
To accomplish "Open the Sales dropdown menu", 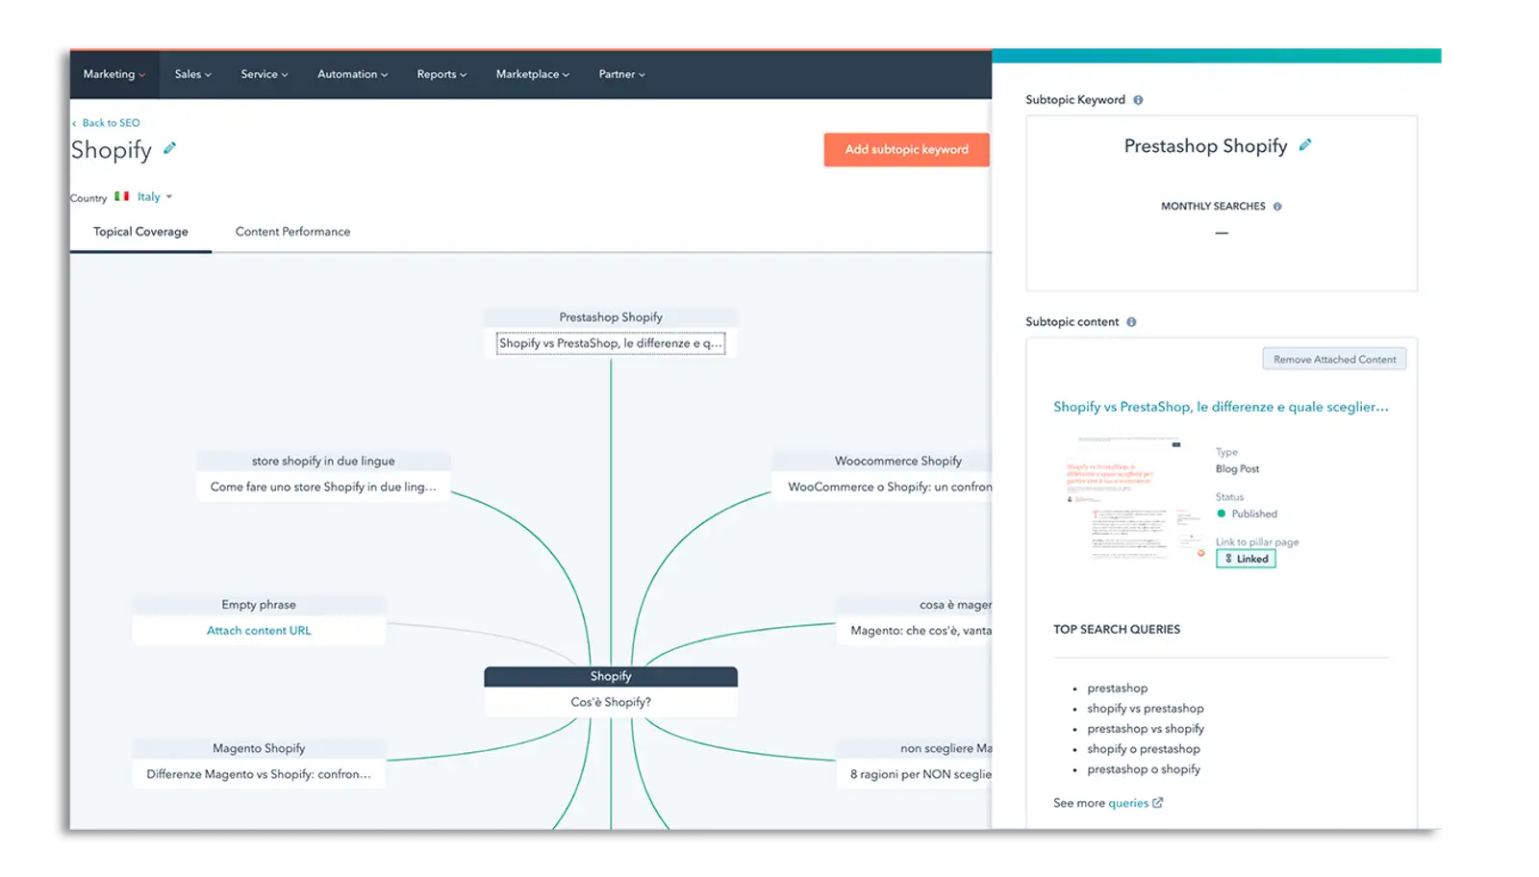I will 192,74.
